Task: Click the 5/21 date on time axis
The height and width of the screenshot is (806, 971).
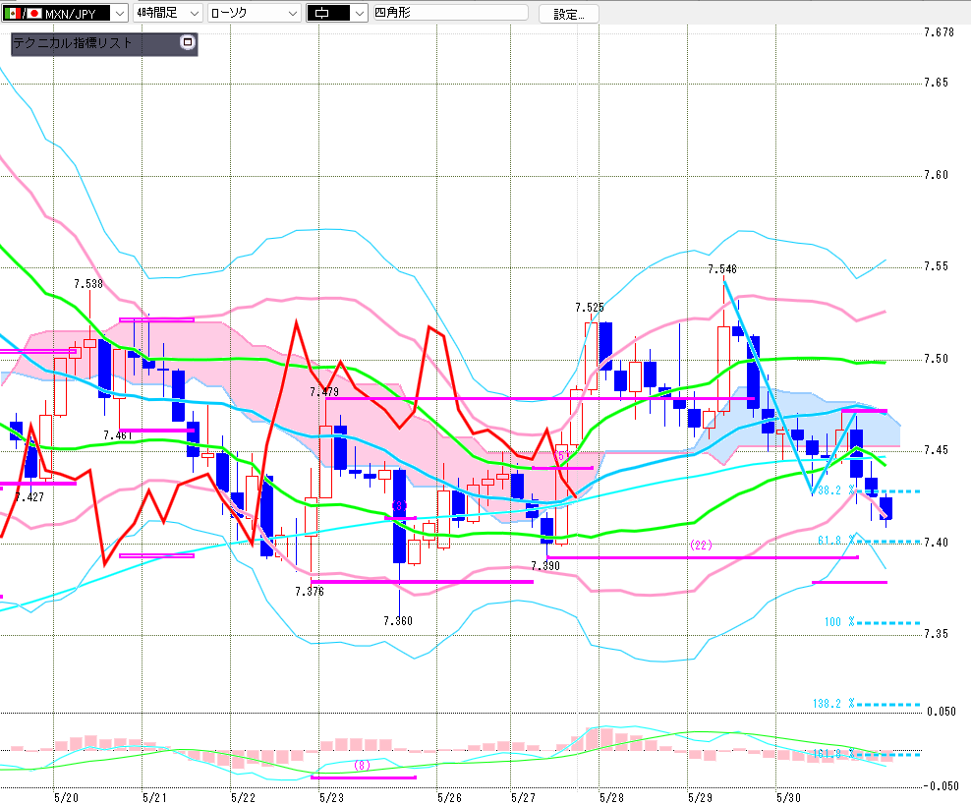Action: pos(155,798)
